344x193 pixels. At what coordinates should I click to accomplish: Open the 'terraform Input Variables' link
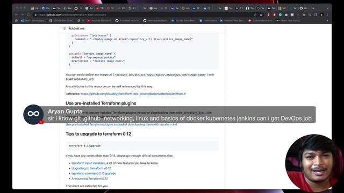point(88,163)
